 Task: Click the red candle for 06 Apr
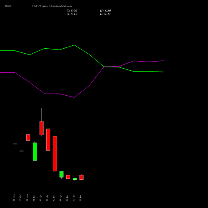48,139
